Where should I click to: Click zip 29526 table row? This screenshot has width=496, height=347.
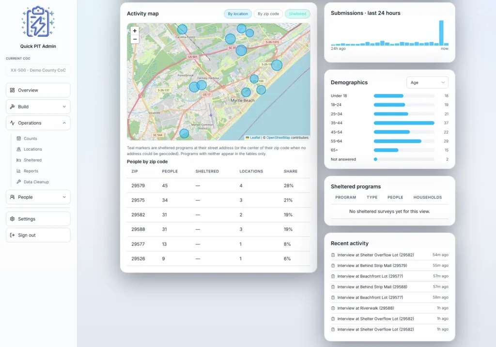218,259
